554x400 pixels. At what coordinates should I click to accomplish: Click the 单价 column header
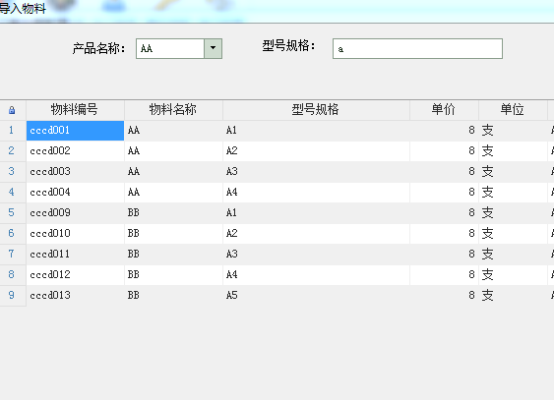pos(444,110)
